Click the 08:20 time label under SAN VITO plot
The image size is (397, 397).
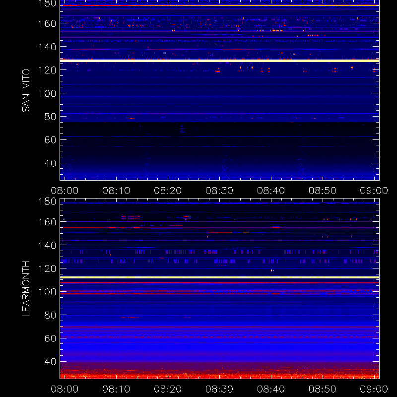[168, 191]
